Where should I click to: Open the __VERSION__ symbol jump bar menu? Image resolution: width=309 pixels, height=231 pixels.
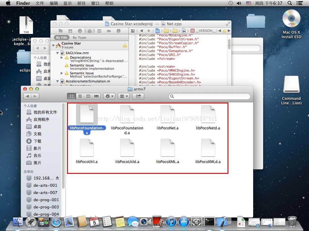click(204, 31)
